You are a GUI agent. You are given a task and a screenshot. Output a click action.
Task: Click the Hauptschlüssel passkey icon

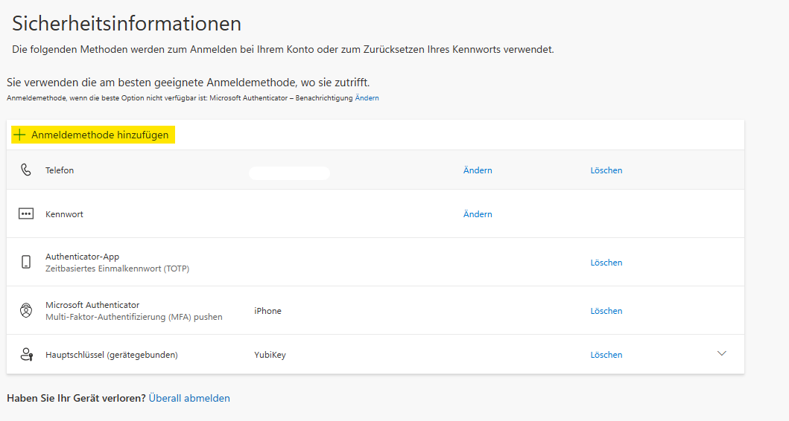coord(26,355)
